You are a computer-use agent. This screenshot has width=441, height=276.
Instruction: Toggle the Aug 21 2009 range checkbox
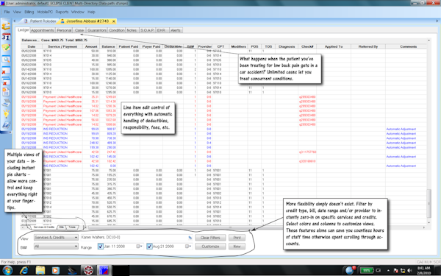pyautogui.click(x=149, y=247)
